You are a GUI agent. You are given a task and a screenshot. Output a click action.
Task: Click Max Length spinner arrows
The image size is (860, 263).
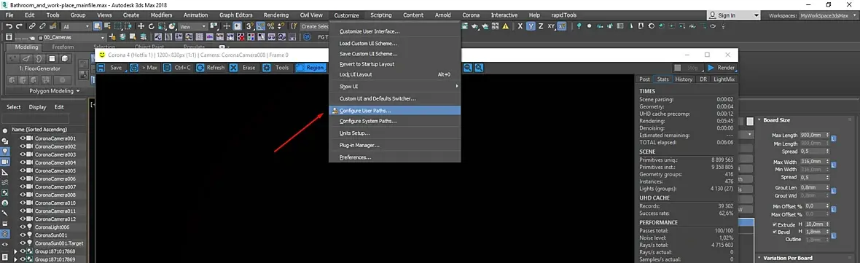[827, 136]
